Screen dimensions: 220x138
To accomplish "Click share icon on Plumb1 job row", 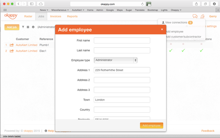I will (x=12, y=45).
